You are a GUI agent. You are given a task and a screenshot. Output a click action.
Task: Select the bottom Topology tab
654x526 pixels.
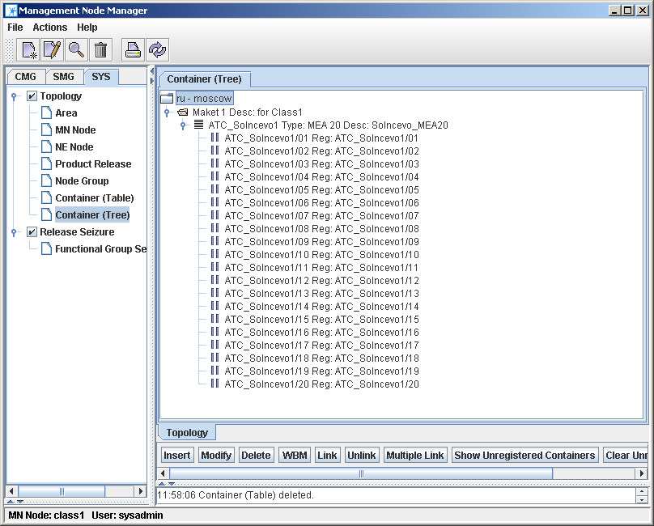tap(187, 433)
